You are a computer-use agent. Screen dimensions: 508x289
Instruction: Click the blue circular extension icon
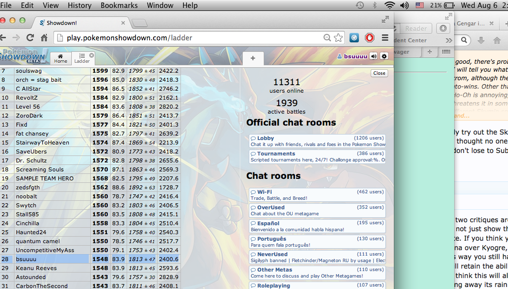[x=353, y=38]
